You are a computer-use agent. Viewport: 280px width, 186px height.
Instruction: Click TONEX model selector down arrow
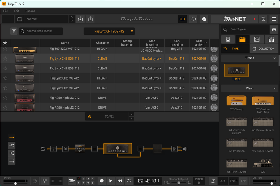(132, 118)
